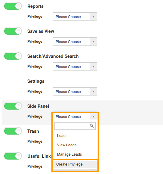Viewport: 163px width, 174px height.
Task: Open the Search/Advanced Search privilege dropdown
Action: (x=75, y=67)
